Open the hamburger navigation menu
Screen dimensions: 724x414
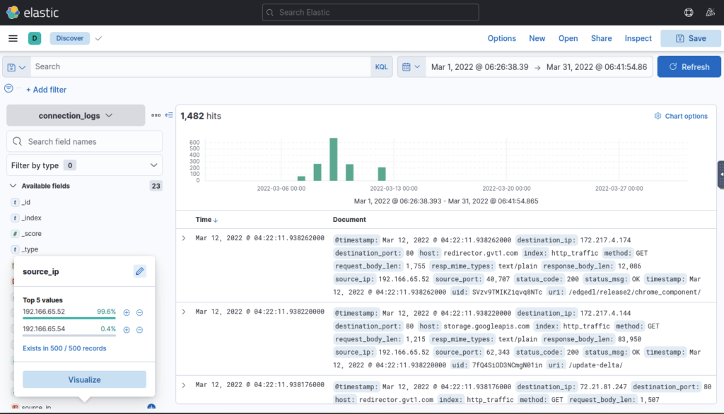tap(13, 38)
